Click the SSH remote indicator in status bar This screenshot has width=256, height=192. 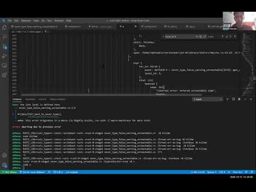(9, 172)
